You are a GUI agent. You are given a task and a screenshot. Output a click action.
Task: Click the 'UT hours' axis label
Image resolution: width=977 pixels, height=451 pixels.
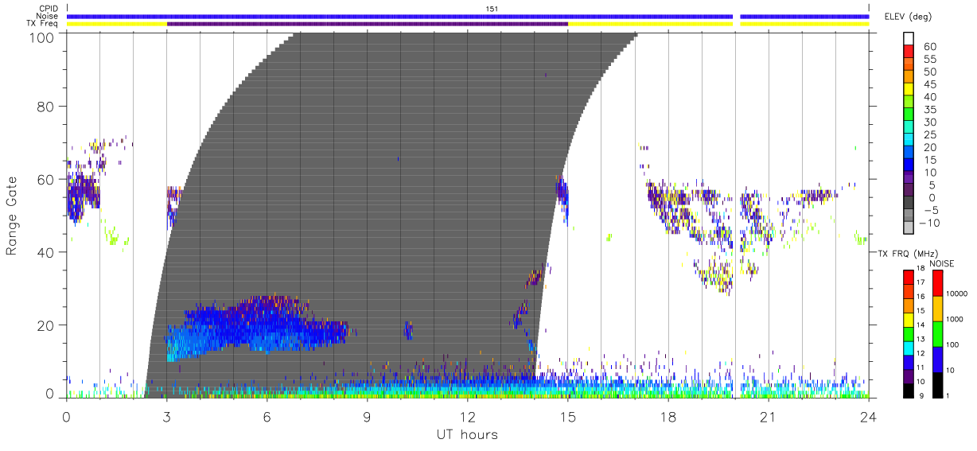pos(466,434)
